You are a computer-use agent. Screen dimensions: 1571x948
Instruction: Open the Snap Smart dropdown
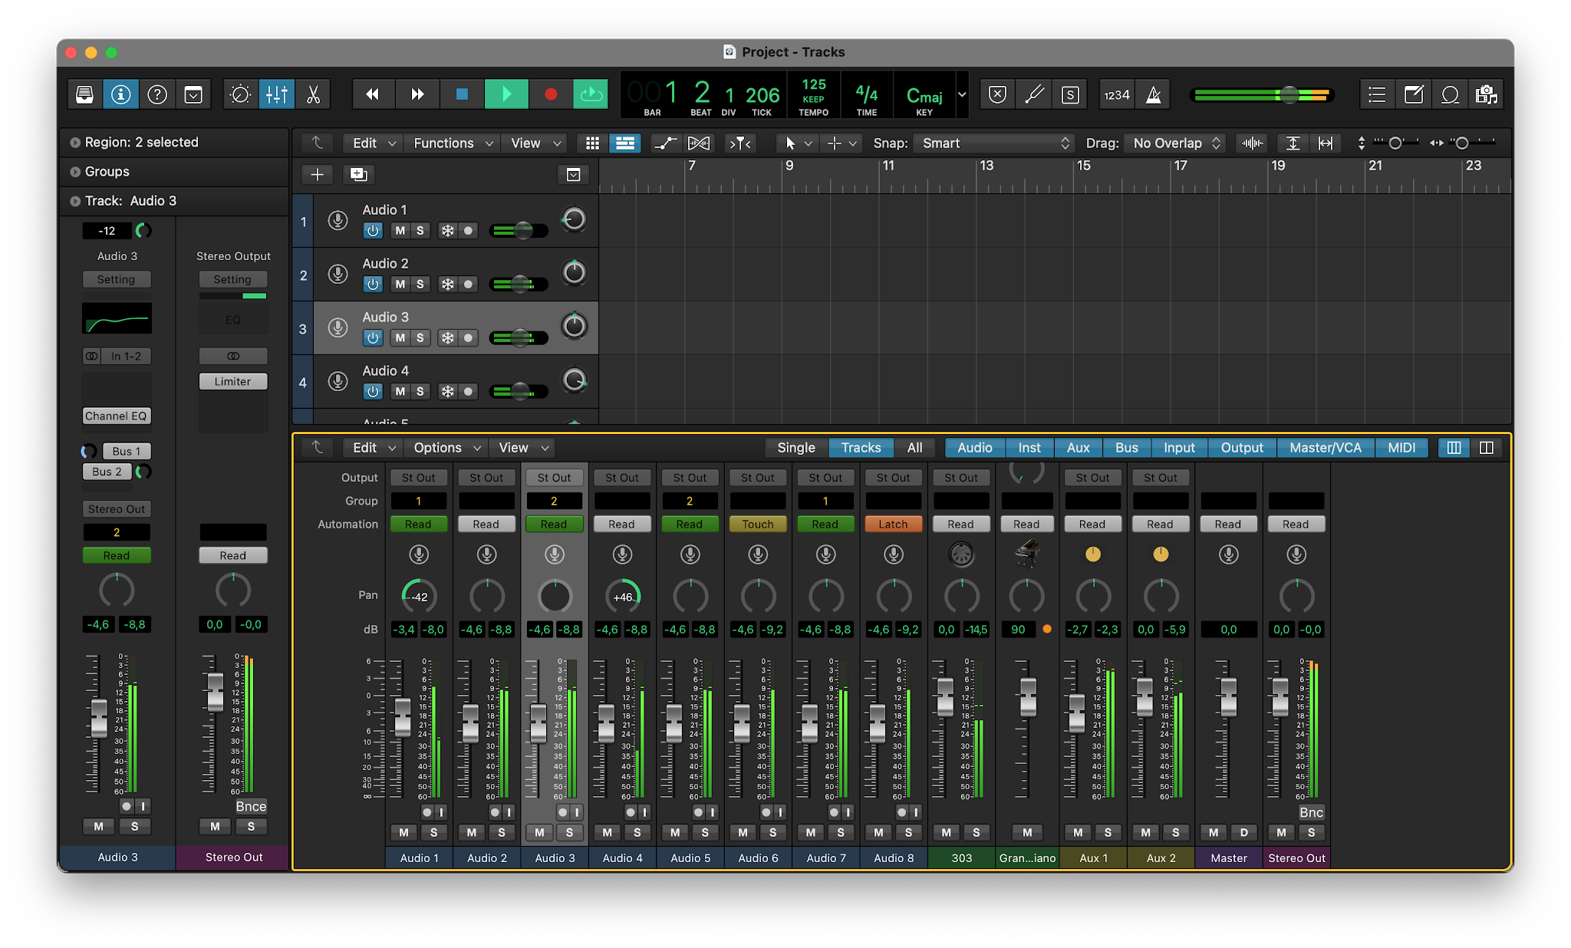point(995,143)
